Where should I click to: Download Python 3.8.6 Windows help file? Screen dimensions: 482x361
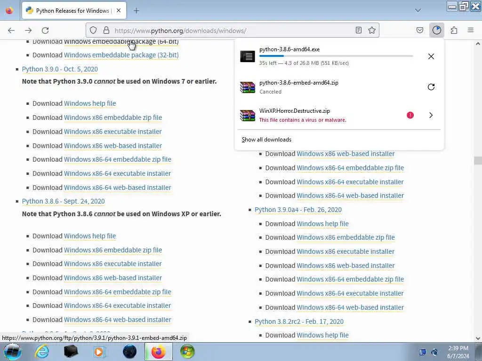90,236
